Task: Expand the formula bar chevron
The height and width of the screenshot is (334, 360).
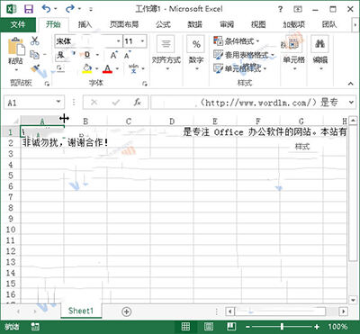Action: point(351,103)
